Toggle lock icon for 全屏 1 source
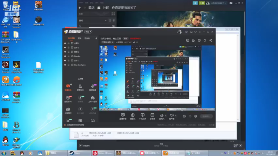This screenshot has height=156, width=278. tap(68, 43)
